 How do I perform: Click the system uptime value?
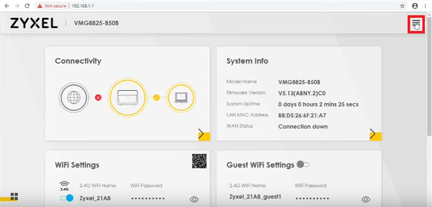319,105
